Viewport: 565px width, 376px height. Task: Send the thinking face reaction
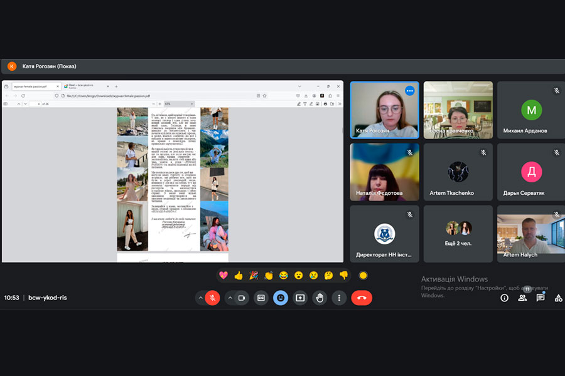[x=328, y=276]
